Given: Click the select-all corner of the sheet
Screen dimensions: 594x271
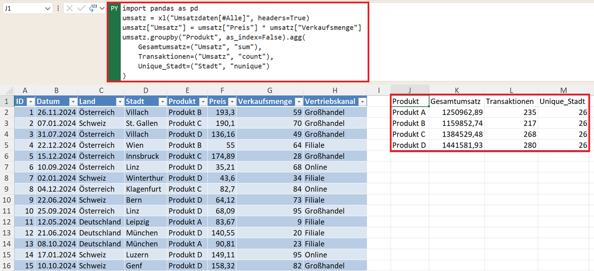Looking at the screenshot, I should [7, 91].
